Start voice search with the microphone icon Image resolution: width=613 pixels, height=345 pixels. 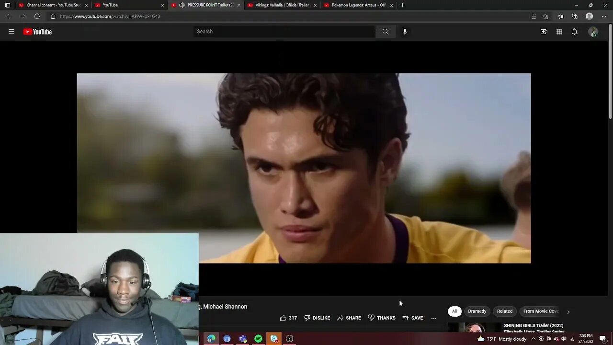pyautogui.click(x=405, y=32)
